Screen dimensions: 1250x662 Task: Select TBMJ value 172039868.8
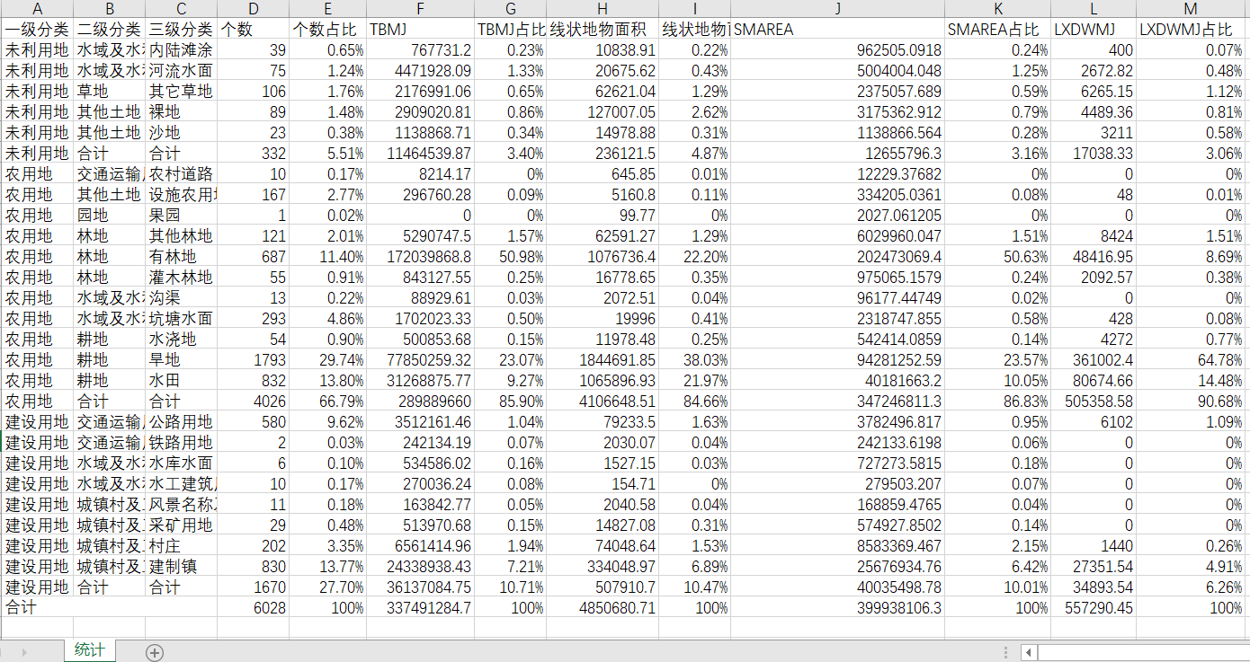click(x=420, y=257)
